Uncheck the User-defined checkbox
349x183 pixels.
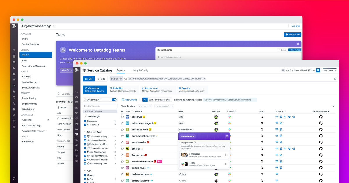(85, 125)
